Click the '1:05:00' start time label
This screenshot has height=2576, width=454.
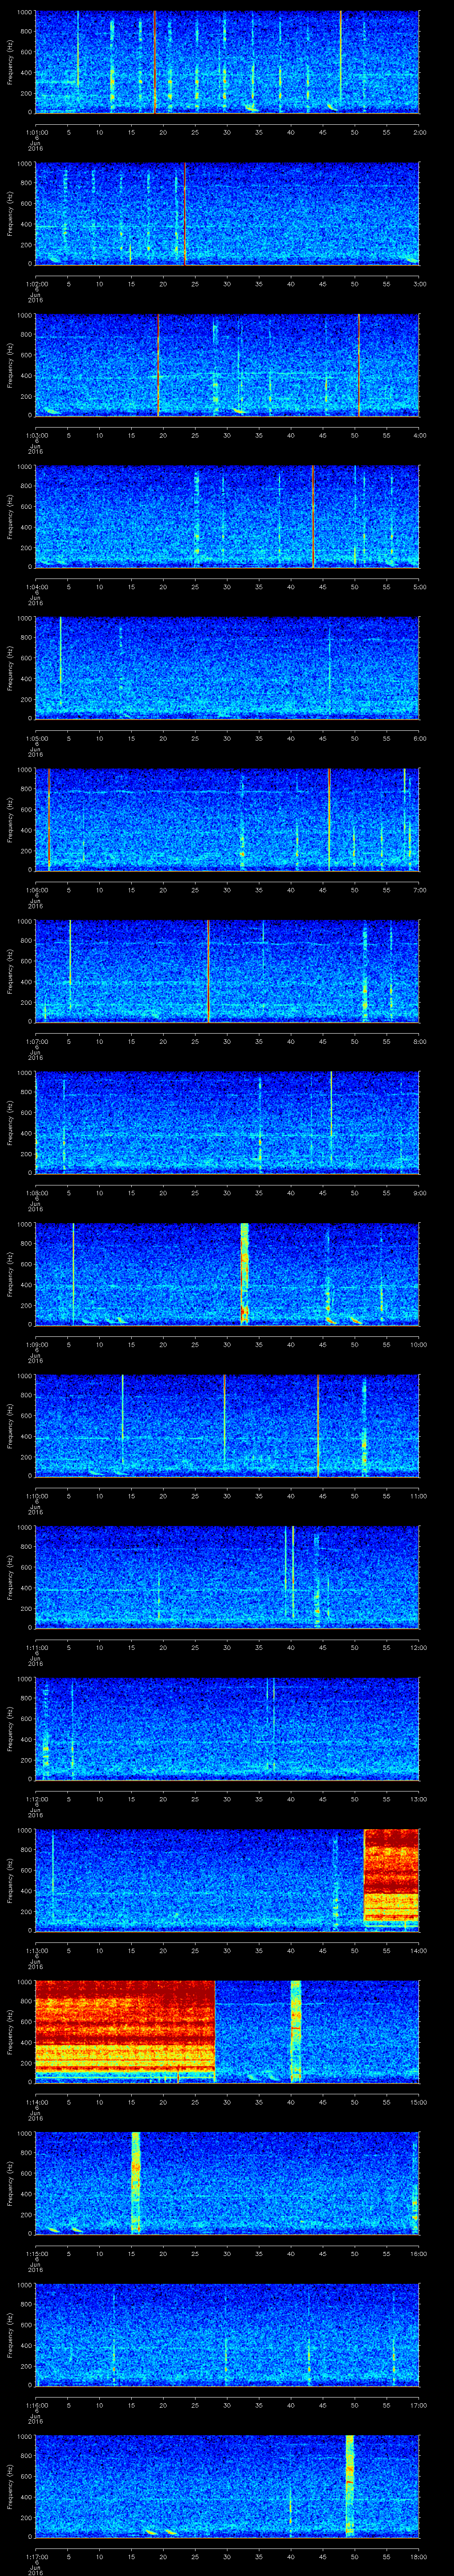pos(36,738)
